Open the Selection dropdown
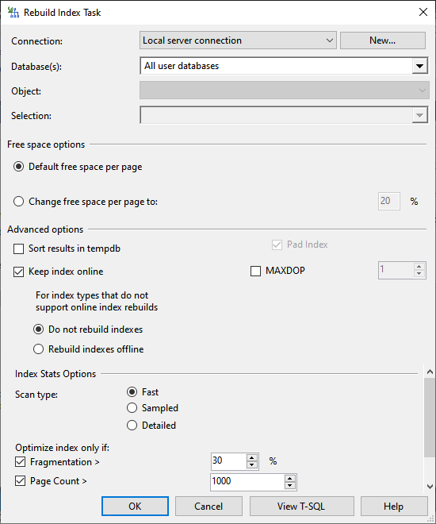This screenshot has height=524, width=436. pos(284,115)
